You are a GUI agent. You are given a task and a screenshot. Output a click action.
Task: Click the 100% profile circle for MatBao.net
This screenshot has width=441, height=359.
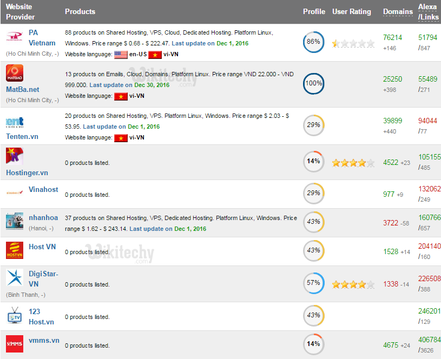314,84
